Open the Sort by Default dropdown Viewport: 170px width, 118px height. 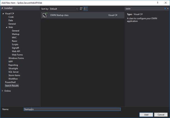[64, 9]
